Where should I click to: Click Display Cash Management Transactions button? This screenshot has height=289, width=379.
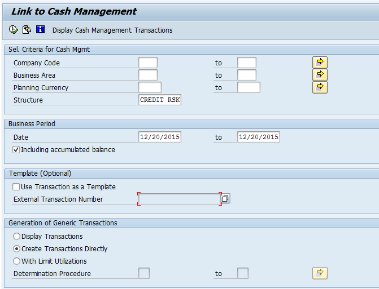112,30
